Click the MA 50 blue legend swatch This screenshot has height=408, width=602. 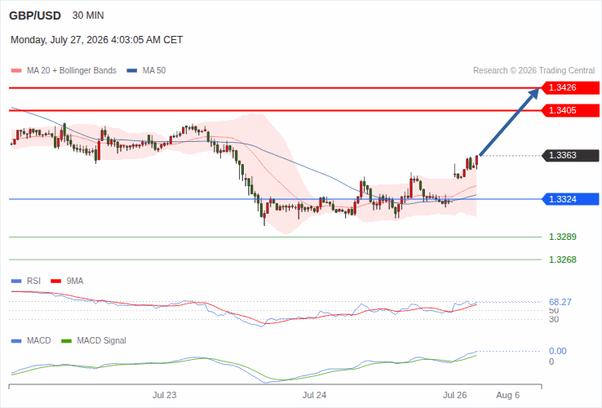coord(131,71)
